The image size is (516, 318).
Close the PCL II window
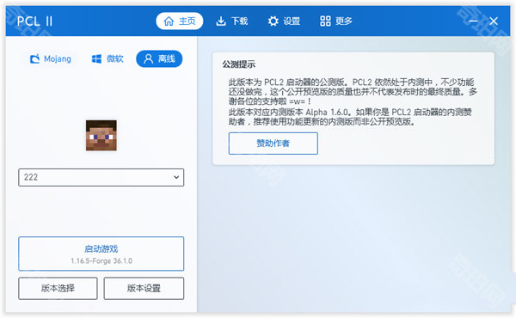click(x=494, y=21)
